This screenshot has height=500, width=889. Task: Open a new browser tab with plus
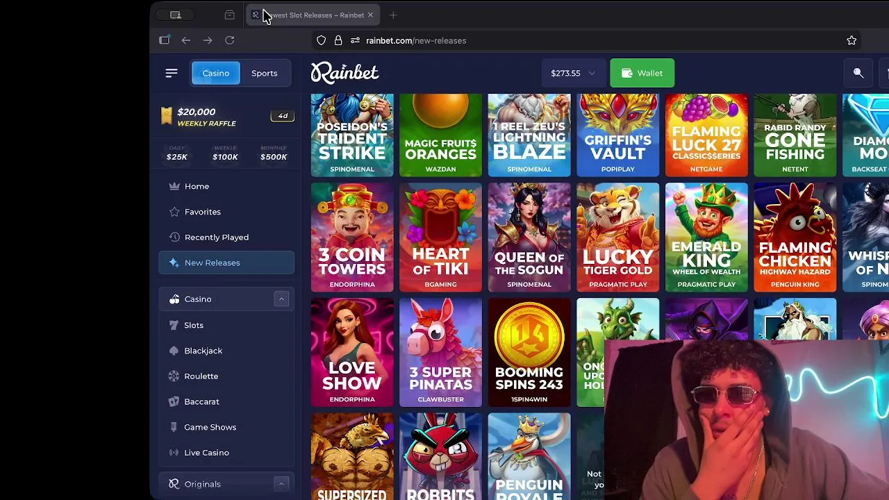(x=393, y=15)
